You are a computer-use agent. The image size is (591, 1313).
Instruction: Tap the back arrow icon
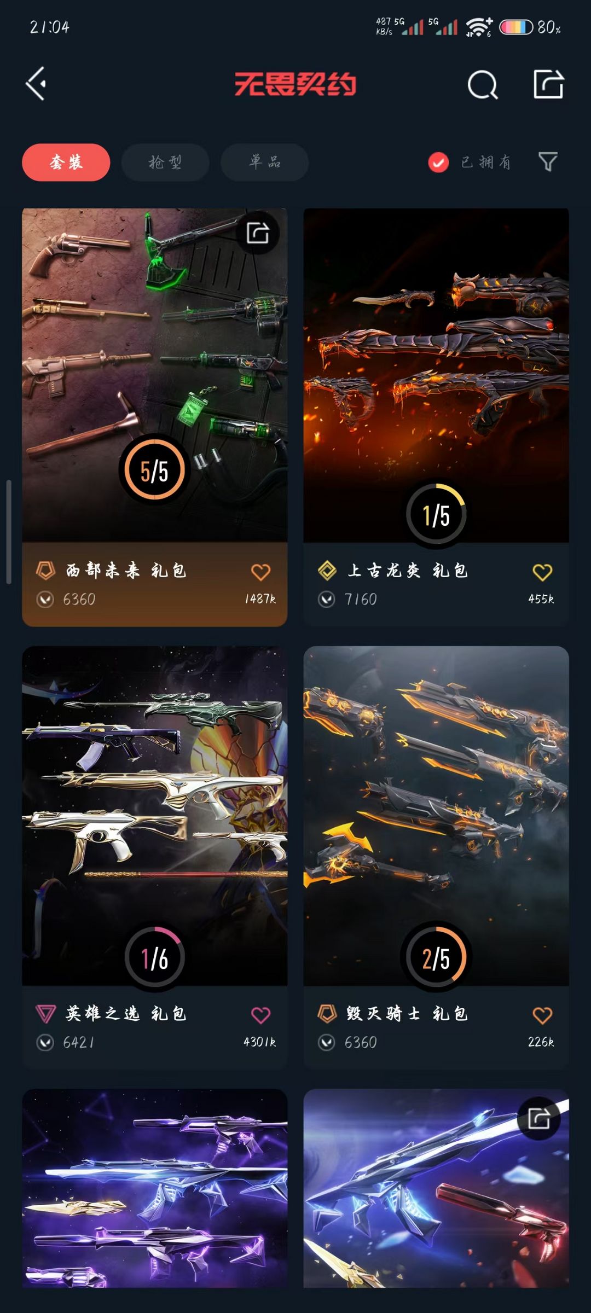pos(36,84)
